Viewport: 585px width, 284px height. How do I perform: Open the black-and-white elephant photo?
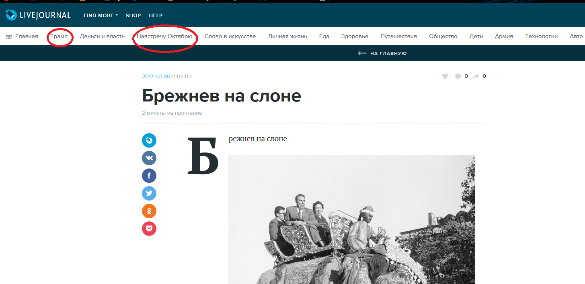(x=352, y=219)
